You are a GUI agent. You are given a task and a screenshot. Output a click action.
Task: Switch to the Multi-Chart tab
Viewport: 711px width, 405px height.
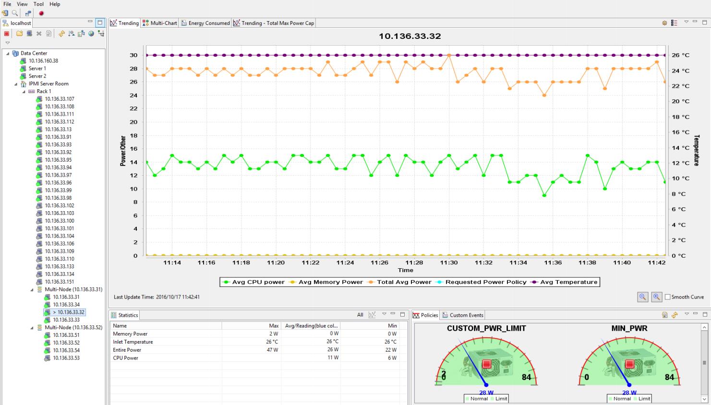160,22
